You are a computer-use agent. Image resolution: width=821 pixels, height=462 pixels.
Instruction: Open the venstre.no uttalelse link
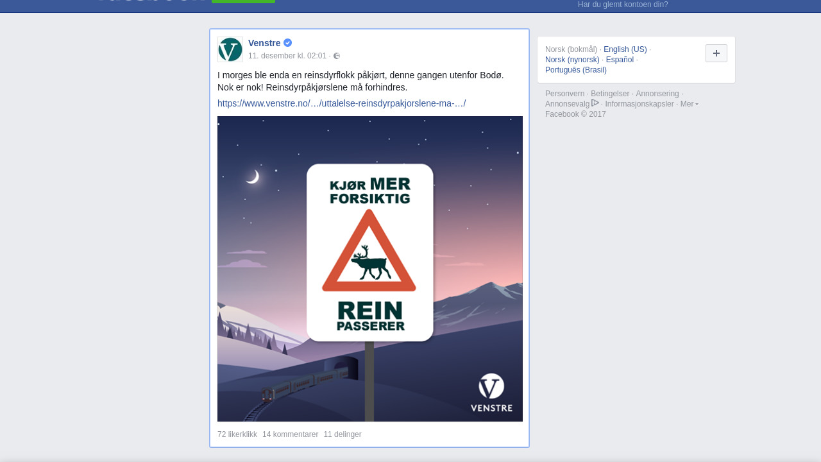341,103
